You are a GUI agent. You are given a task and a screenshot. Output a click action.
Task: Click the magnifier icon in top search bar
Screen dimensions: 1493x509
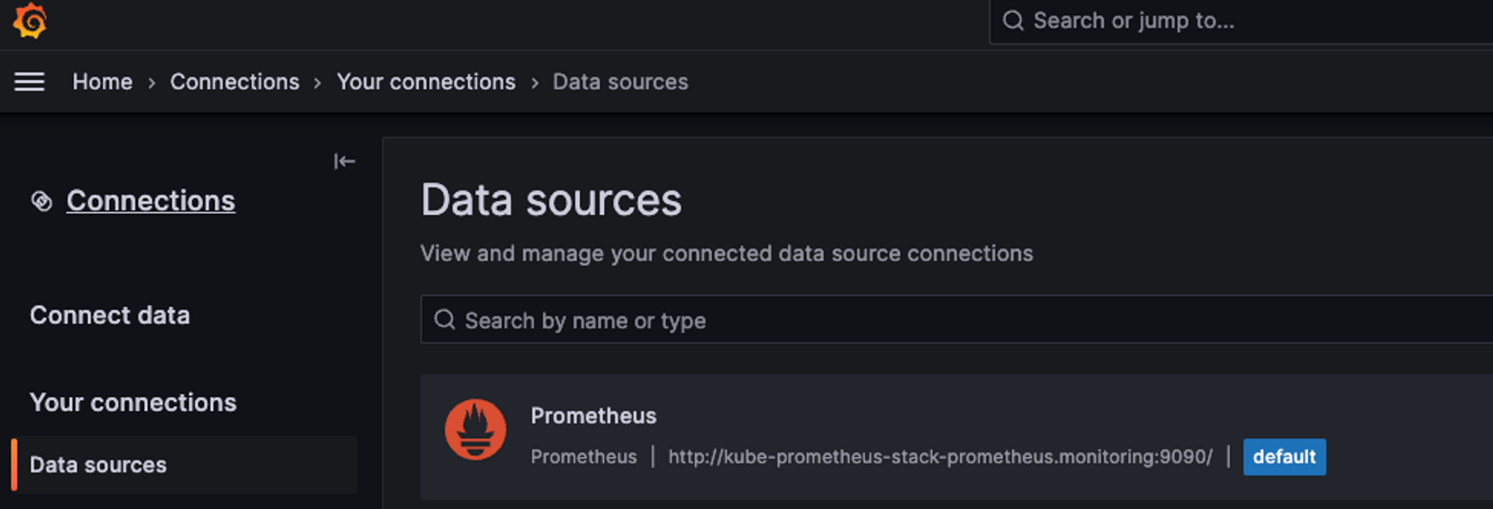tap(1013, 21)
